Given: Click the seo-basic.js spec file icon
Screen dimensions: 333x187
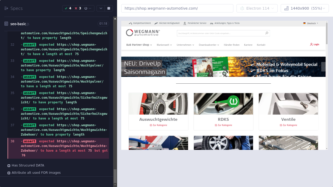Looking at the screenshot, I should point(6,24).
